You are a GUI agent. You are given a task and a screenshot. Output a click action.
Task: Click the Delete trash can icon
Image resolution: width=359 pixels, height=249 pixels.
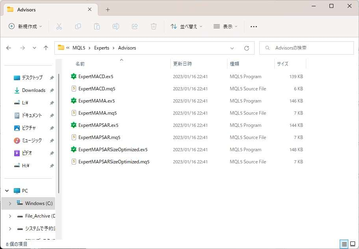[x=154, y=26]
